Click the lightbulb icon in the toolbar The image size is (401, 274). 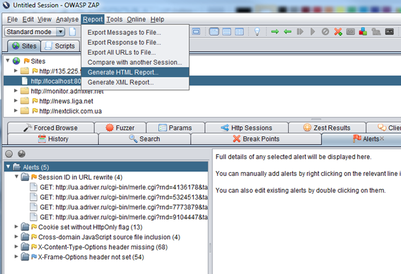[x=256, y=32]
